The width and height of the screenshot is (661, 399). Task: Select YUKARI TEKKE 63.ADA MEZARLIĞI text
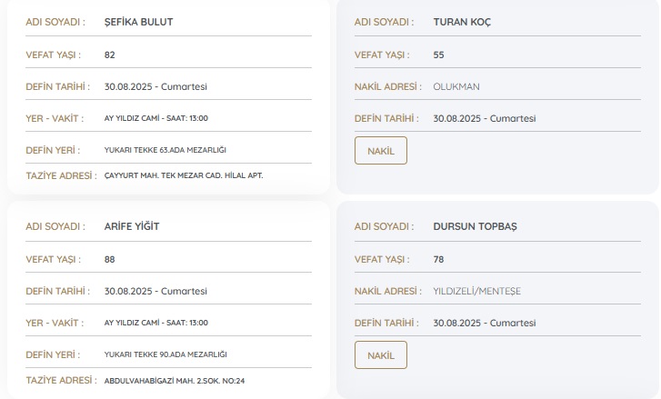point(165,150)
